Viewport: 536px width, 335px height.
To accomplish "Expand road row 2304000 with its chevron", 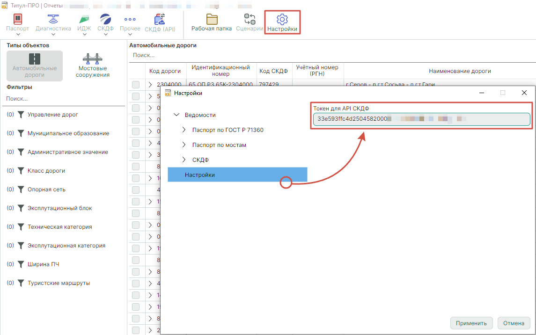I will pyautogui.click(x=150, y=85).
